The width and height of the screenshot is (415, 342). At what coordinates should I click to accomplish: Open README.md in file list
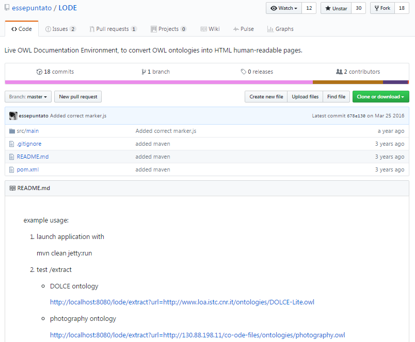tap(33, 157)
